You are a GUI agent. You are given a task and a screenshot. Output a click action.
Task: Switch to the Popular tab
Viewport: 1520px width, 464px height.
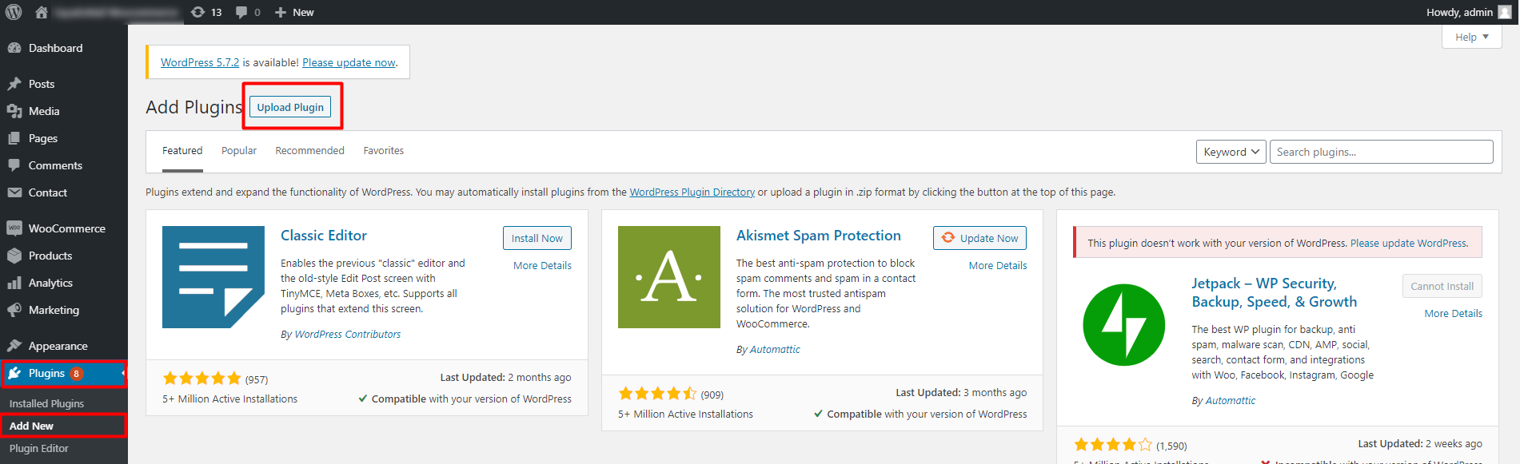[239, 151]
